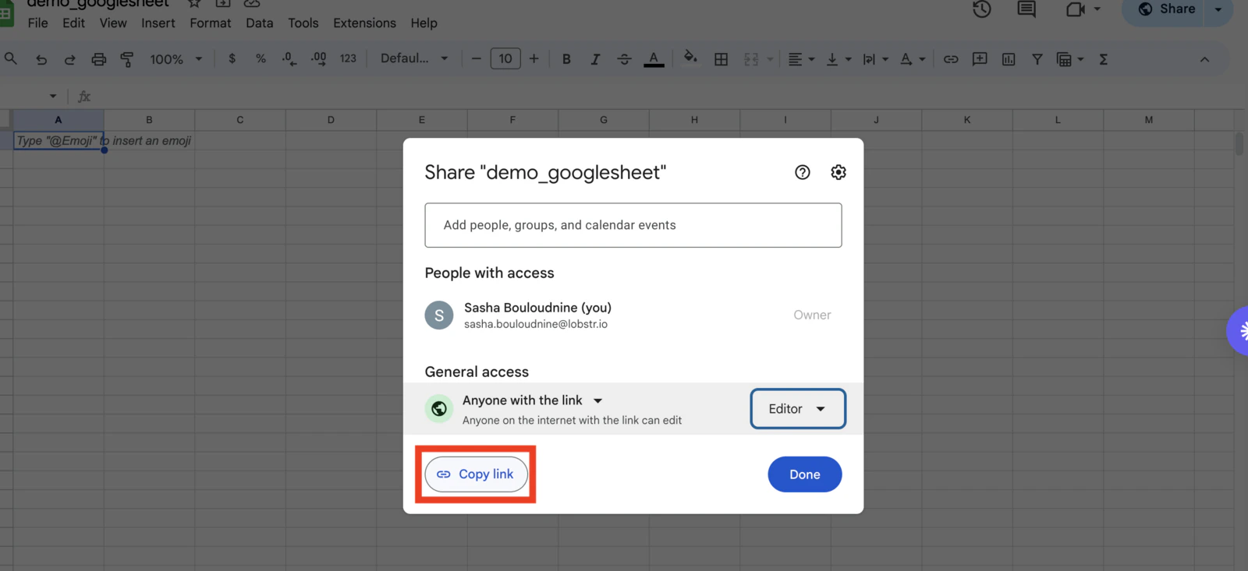The height and width of the screenshot is (571, 1248).
Task: Open the name box dropdown arrow
Action: [x=53, y=97]
